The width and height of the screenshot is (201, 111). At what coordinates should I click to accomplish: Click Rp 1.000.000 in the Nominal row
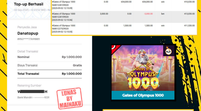[x=72, y=57]
